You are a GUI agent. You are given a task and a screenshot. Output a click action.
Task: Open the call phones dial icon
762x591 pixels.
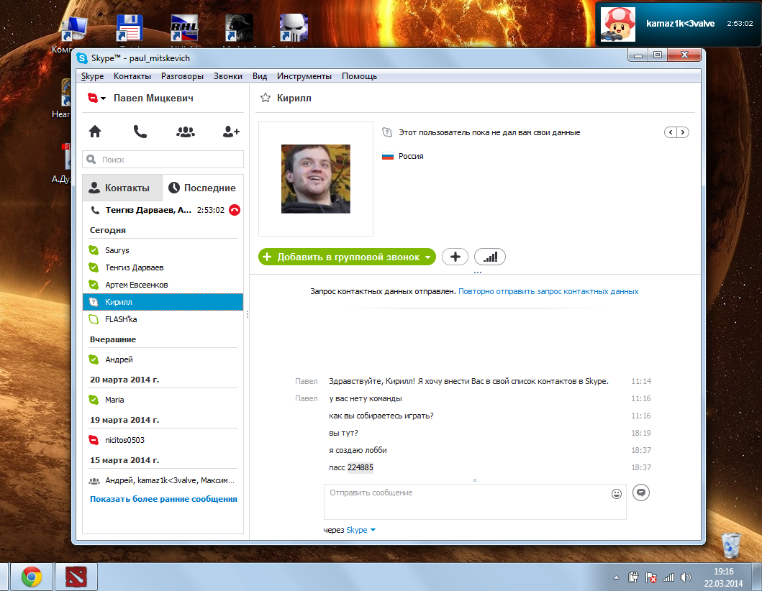click(140, 131)
